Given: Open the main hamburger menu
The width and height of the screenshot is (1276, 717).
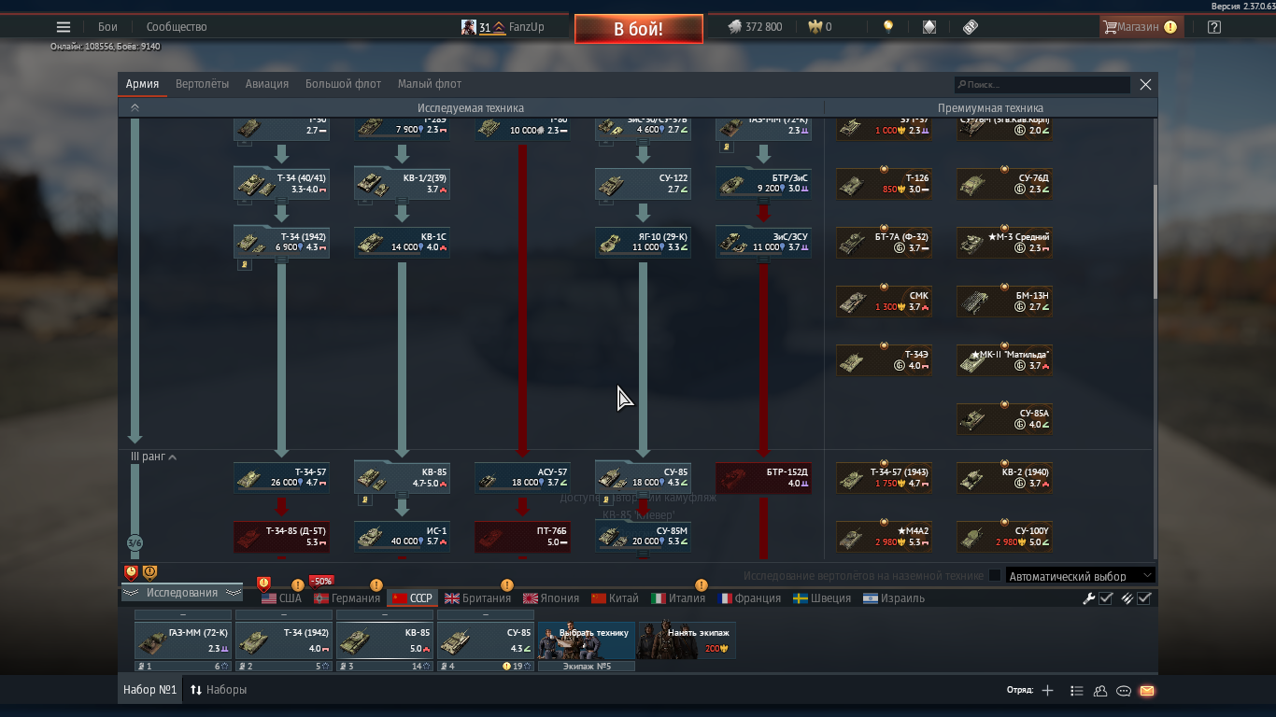Looking at the screenshot, I should tap(64, 27).
